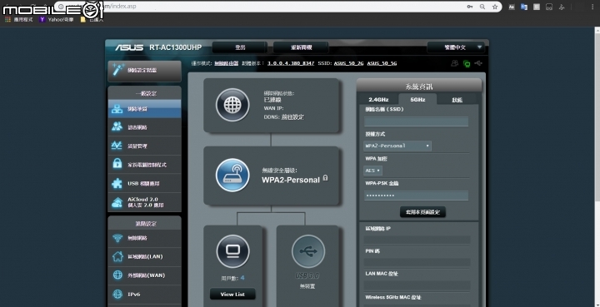Open the WAN settings globe item
600x307 pixels.
[144, 275]
